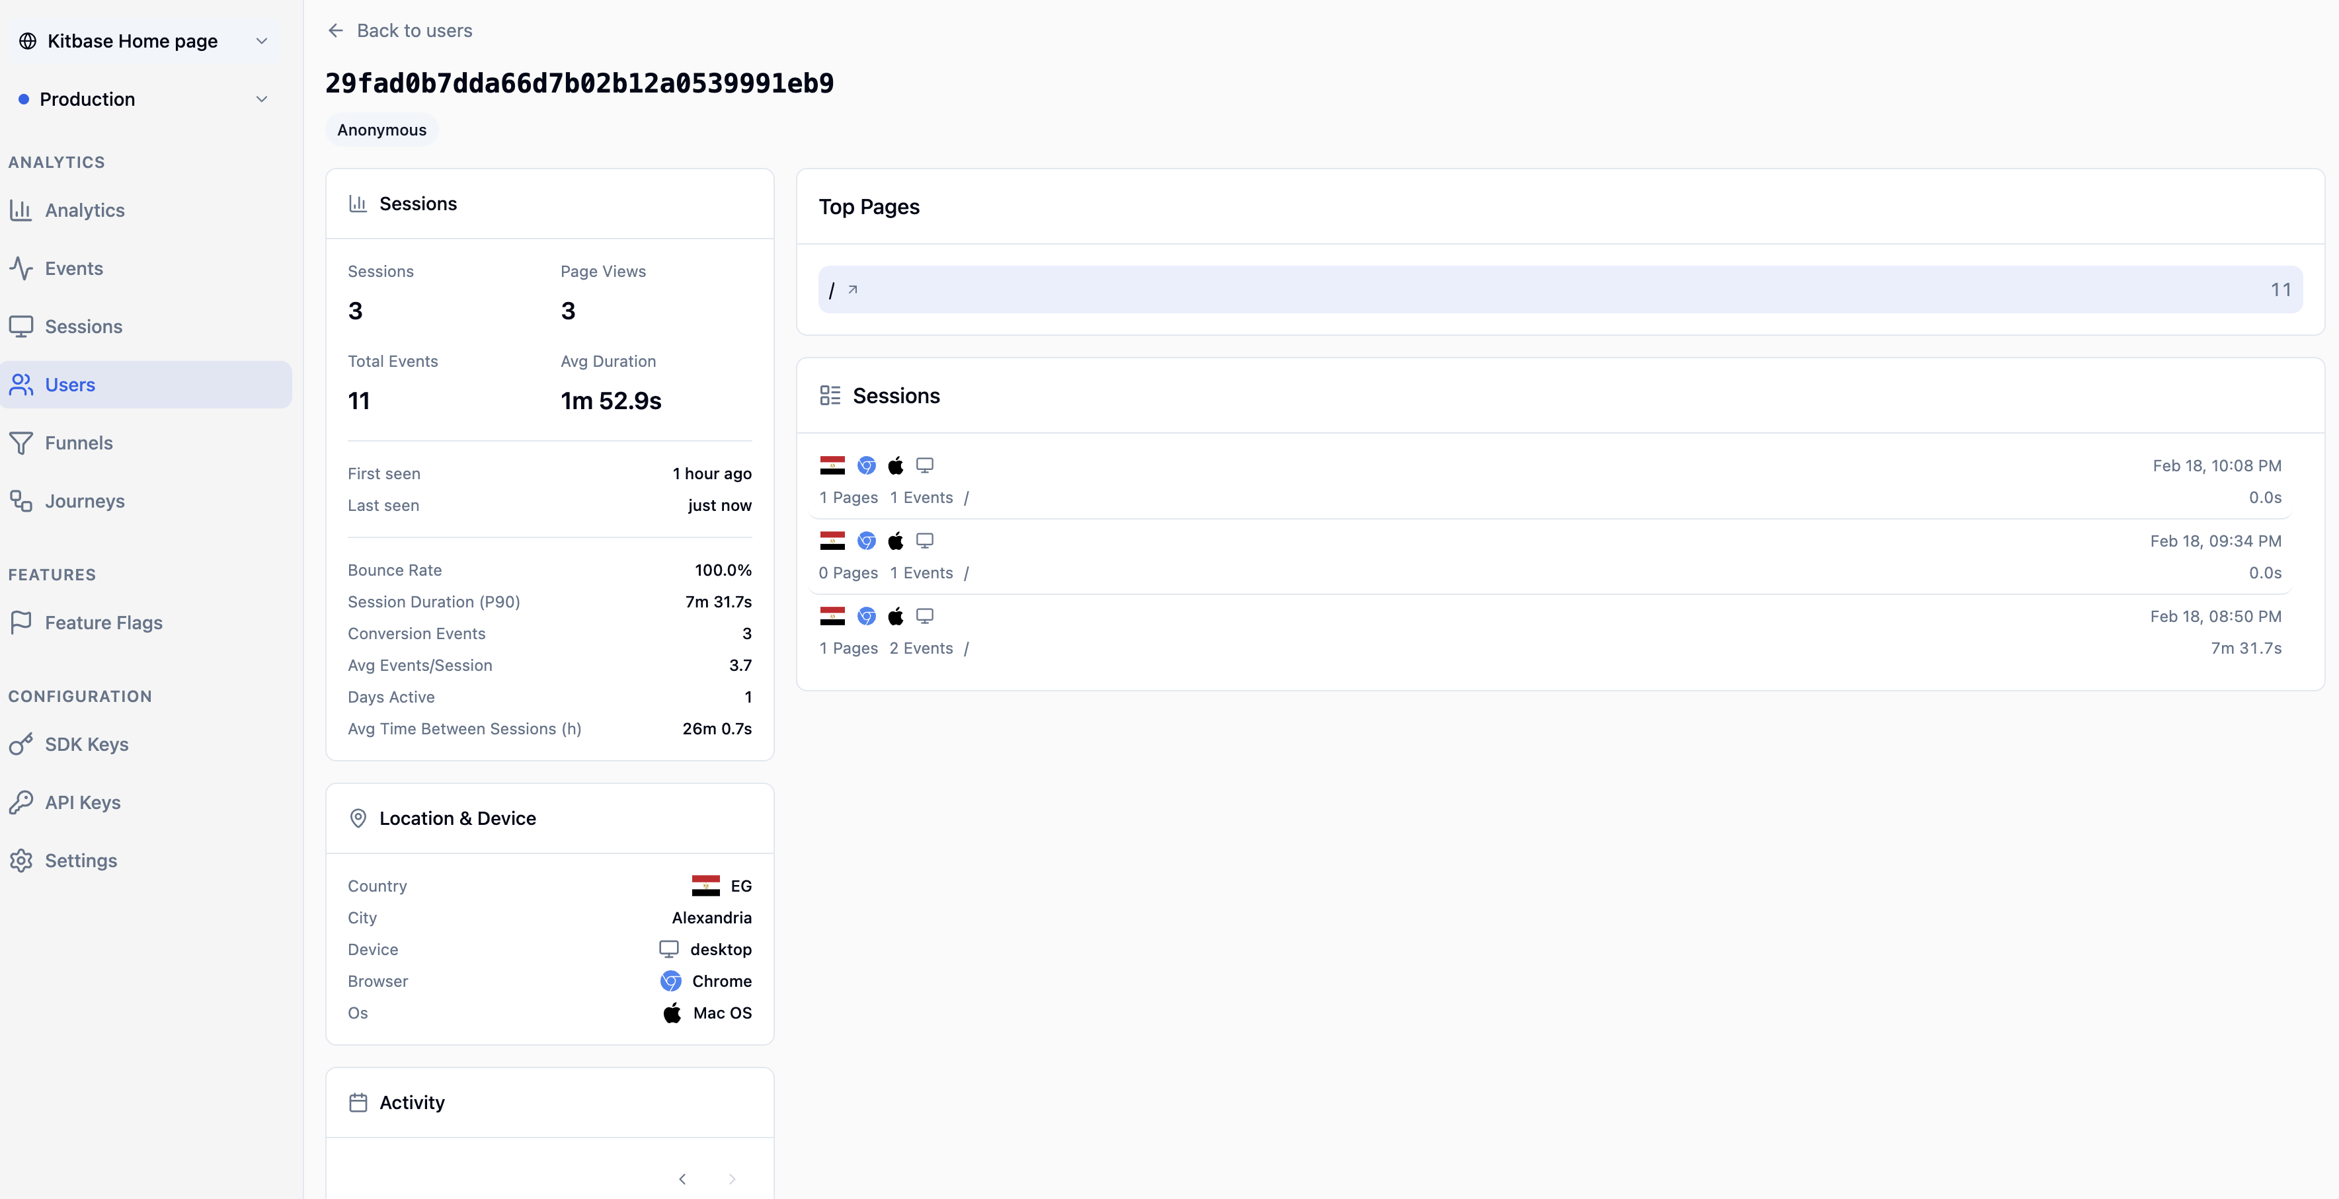Open the Production environment dropdown
Screen dimensions: 2339x1199
coord(262,99)
